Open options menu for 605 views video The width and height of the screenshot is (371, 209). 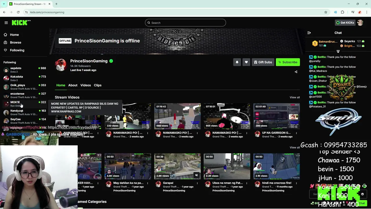click(x=247, y=133)
